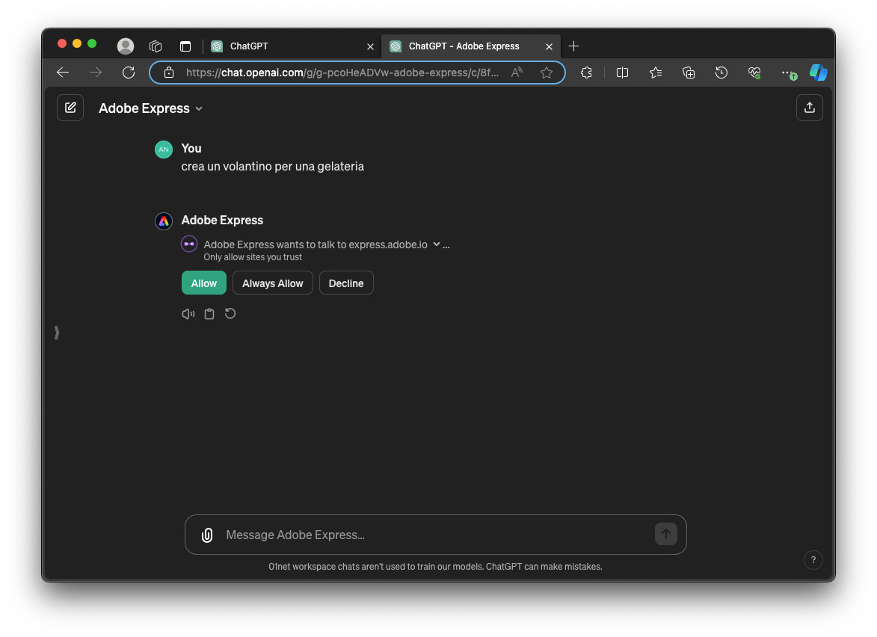Start a new chat with pencil icon
The height and width of the screenshot is (637, 877).
(x=70, y=108)
